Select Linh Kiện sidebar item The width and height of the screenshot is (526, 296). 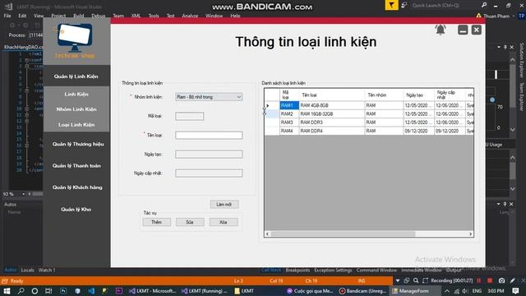[x=76, y=94]
